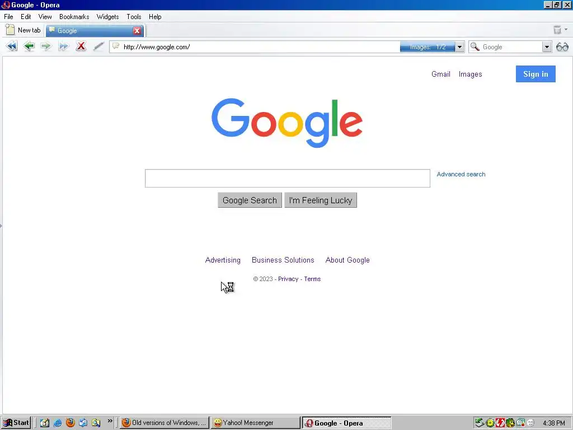Open the Windows Start menu

tap(16, 423)
